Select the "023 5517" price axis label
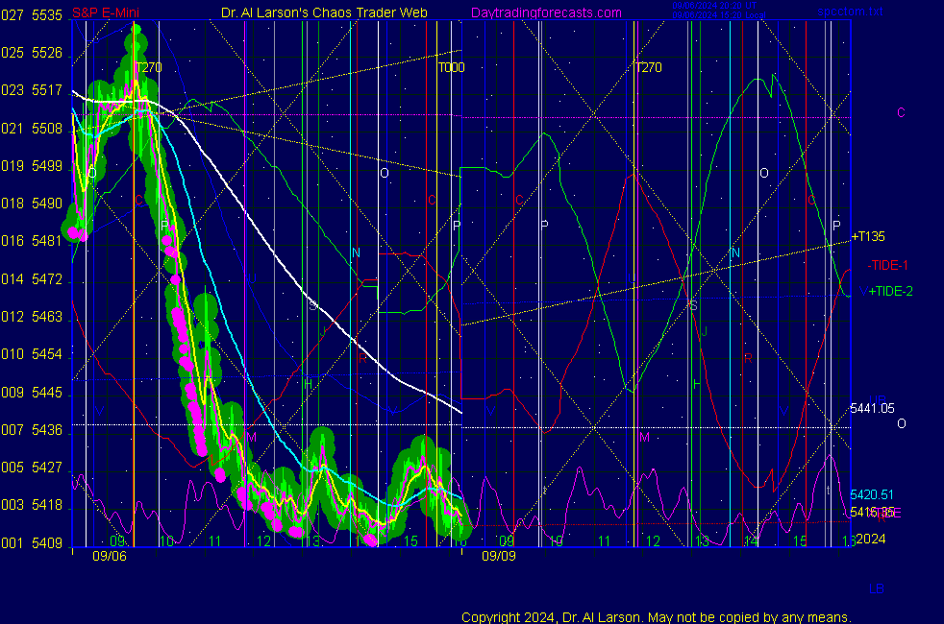 point(32,90)
